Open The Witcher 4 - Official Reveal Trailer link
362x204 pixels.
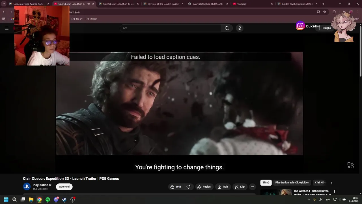pyautogui.click(x=312, y=193)
